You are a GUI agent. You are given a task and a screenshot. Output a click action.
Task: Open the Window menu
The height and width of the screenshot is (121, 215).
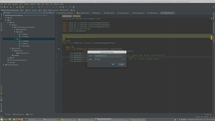56,4
